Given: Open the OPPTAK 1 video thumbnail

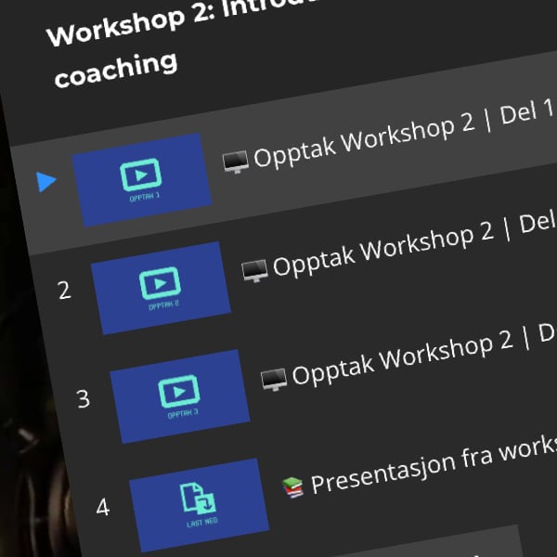Looking at the screenshot, I should pyautogui.click(x=142, y=180).
